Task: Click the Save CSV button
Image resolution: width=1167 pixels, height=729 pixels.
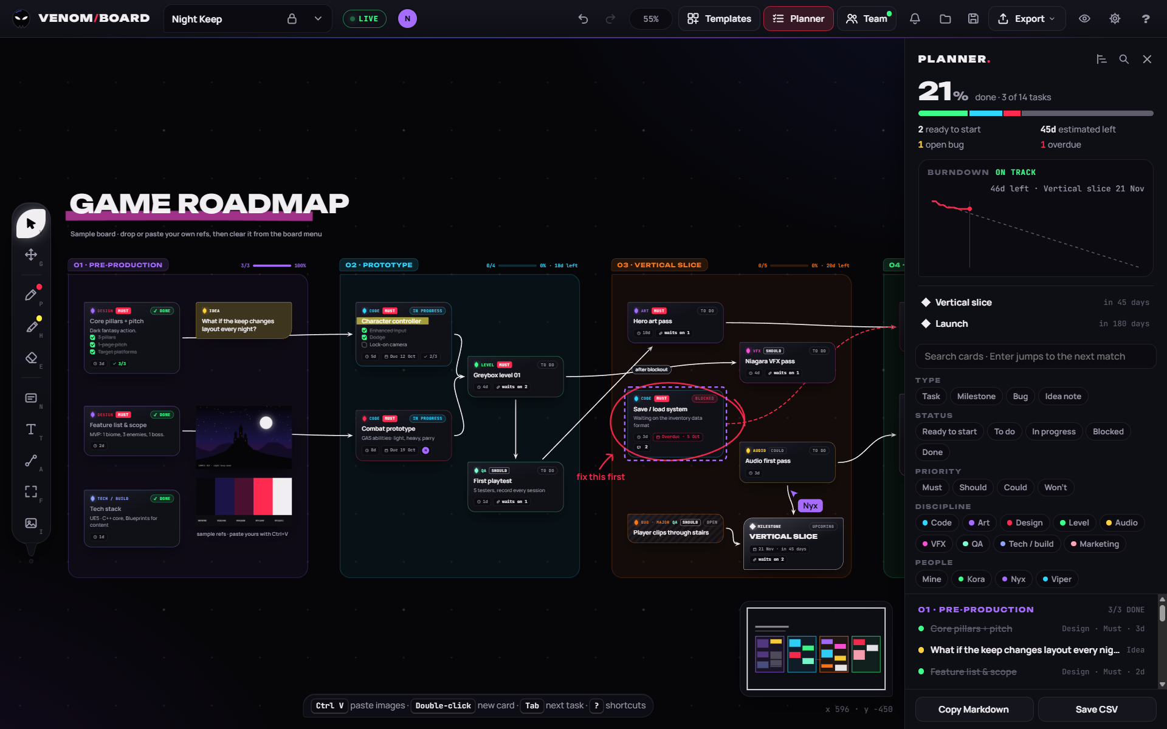Action: (1096, 710)
